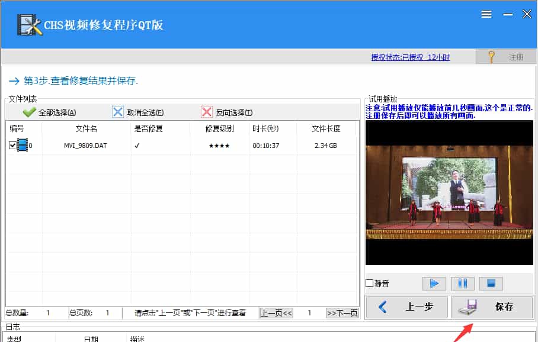The height and width of the screenshot is (342, 538).
Task: Click the red X Invert Selection icon
Action: click(207, 112)
